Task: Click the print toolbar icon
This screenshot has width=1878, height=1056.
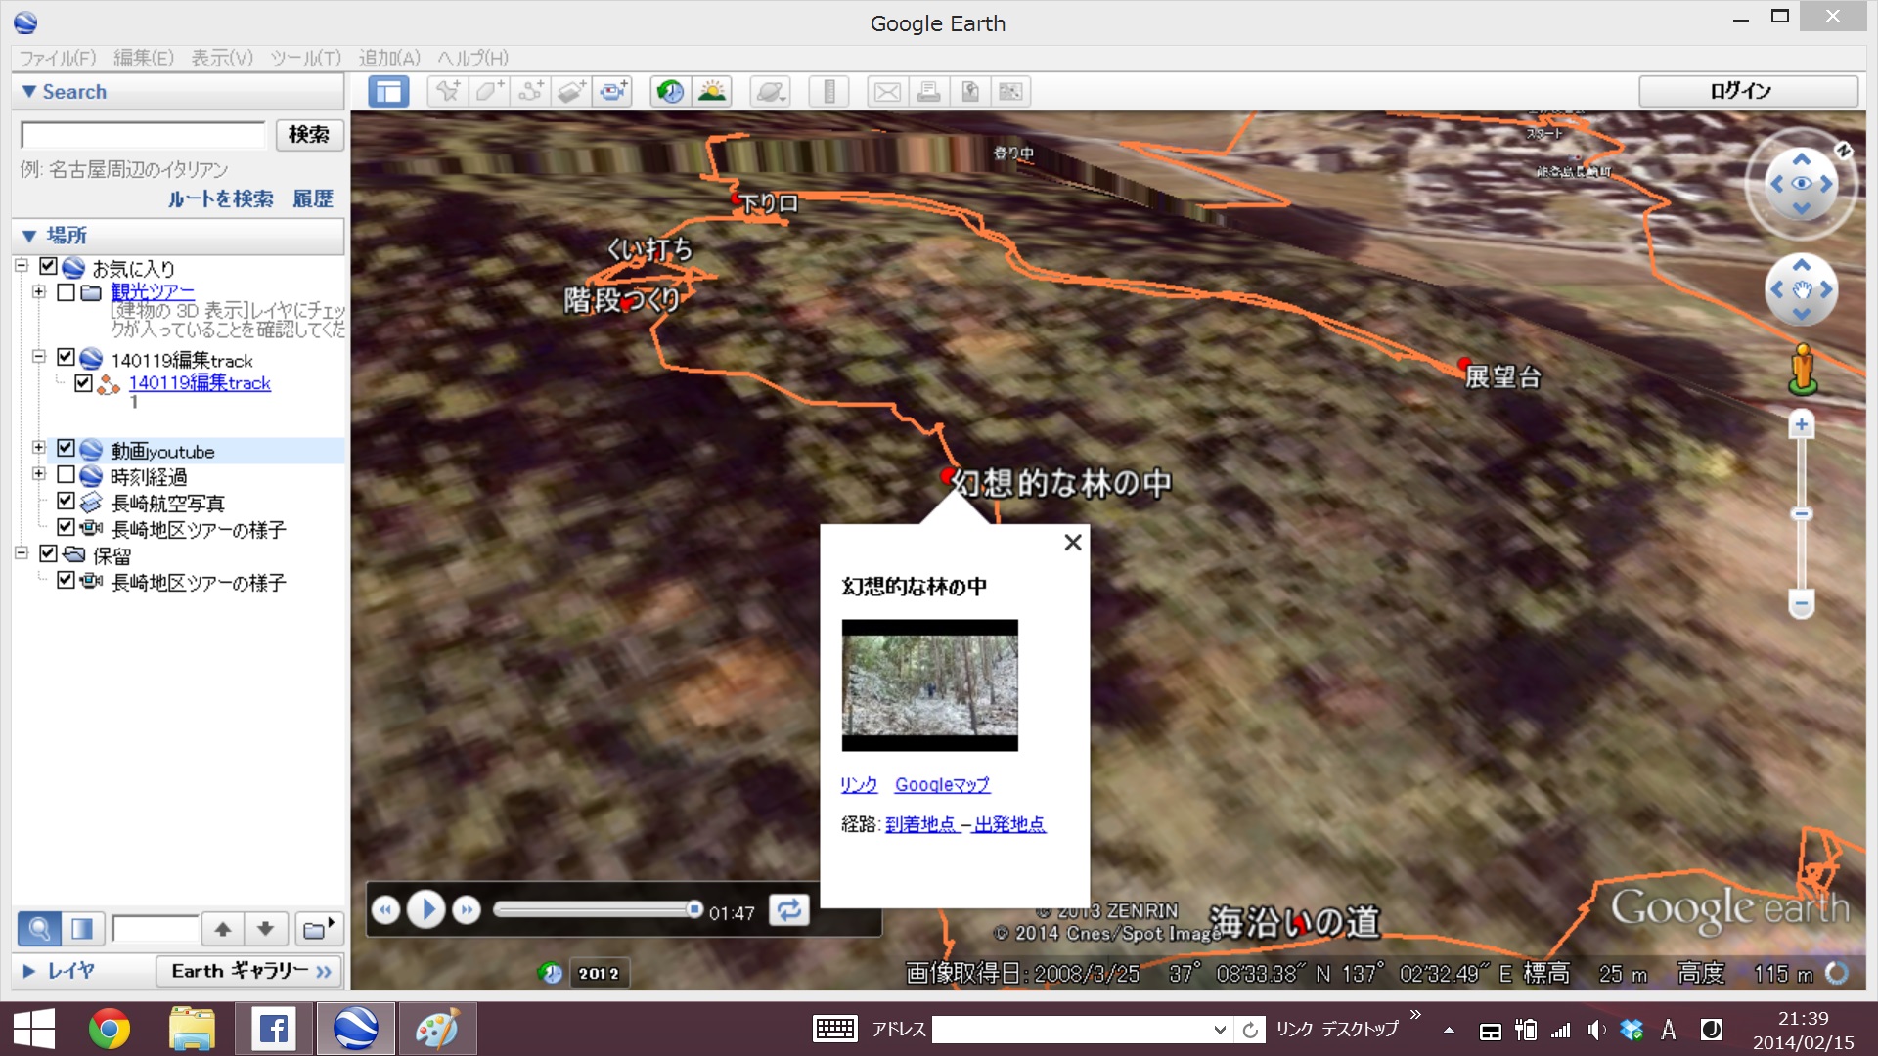Action: [928, 92]
